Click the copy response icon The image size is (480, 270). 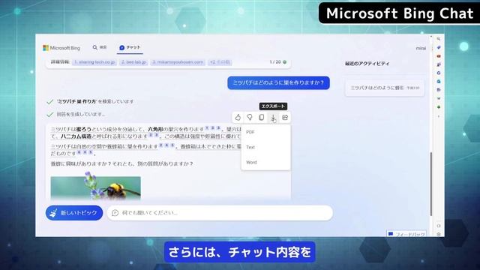point(262,117)
